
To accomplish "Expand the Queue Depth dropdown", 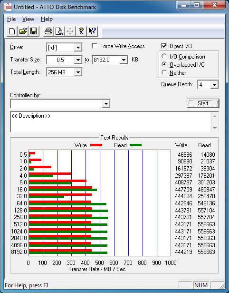I will tap(214, 85).
